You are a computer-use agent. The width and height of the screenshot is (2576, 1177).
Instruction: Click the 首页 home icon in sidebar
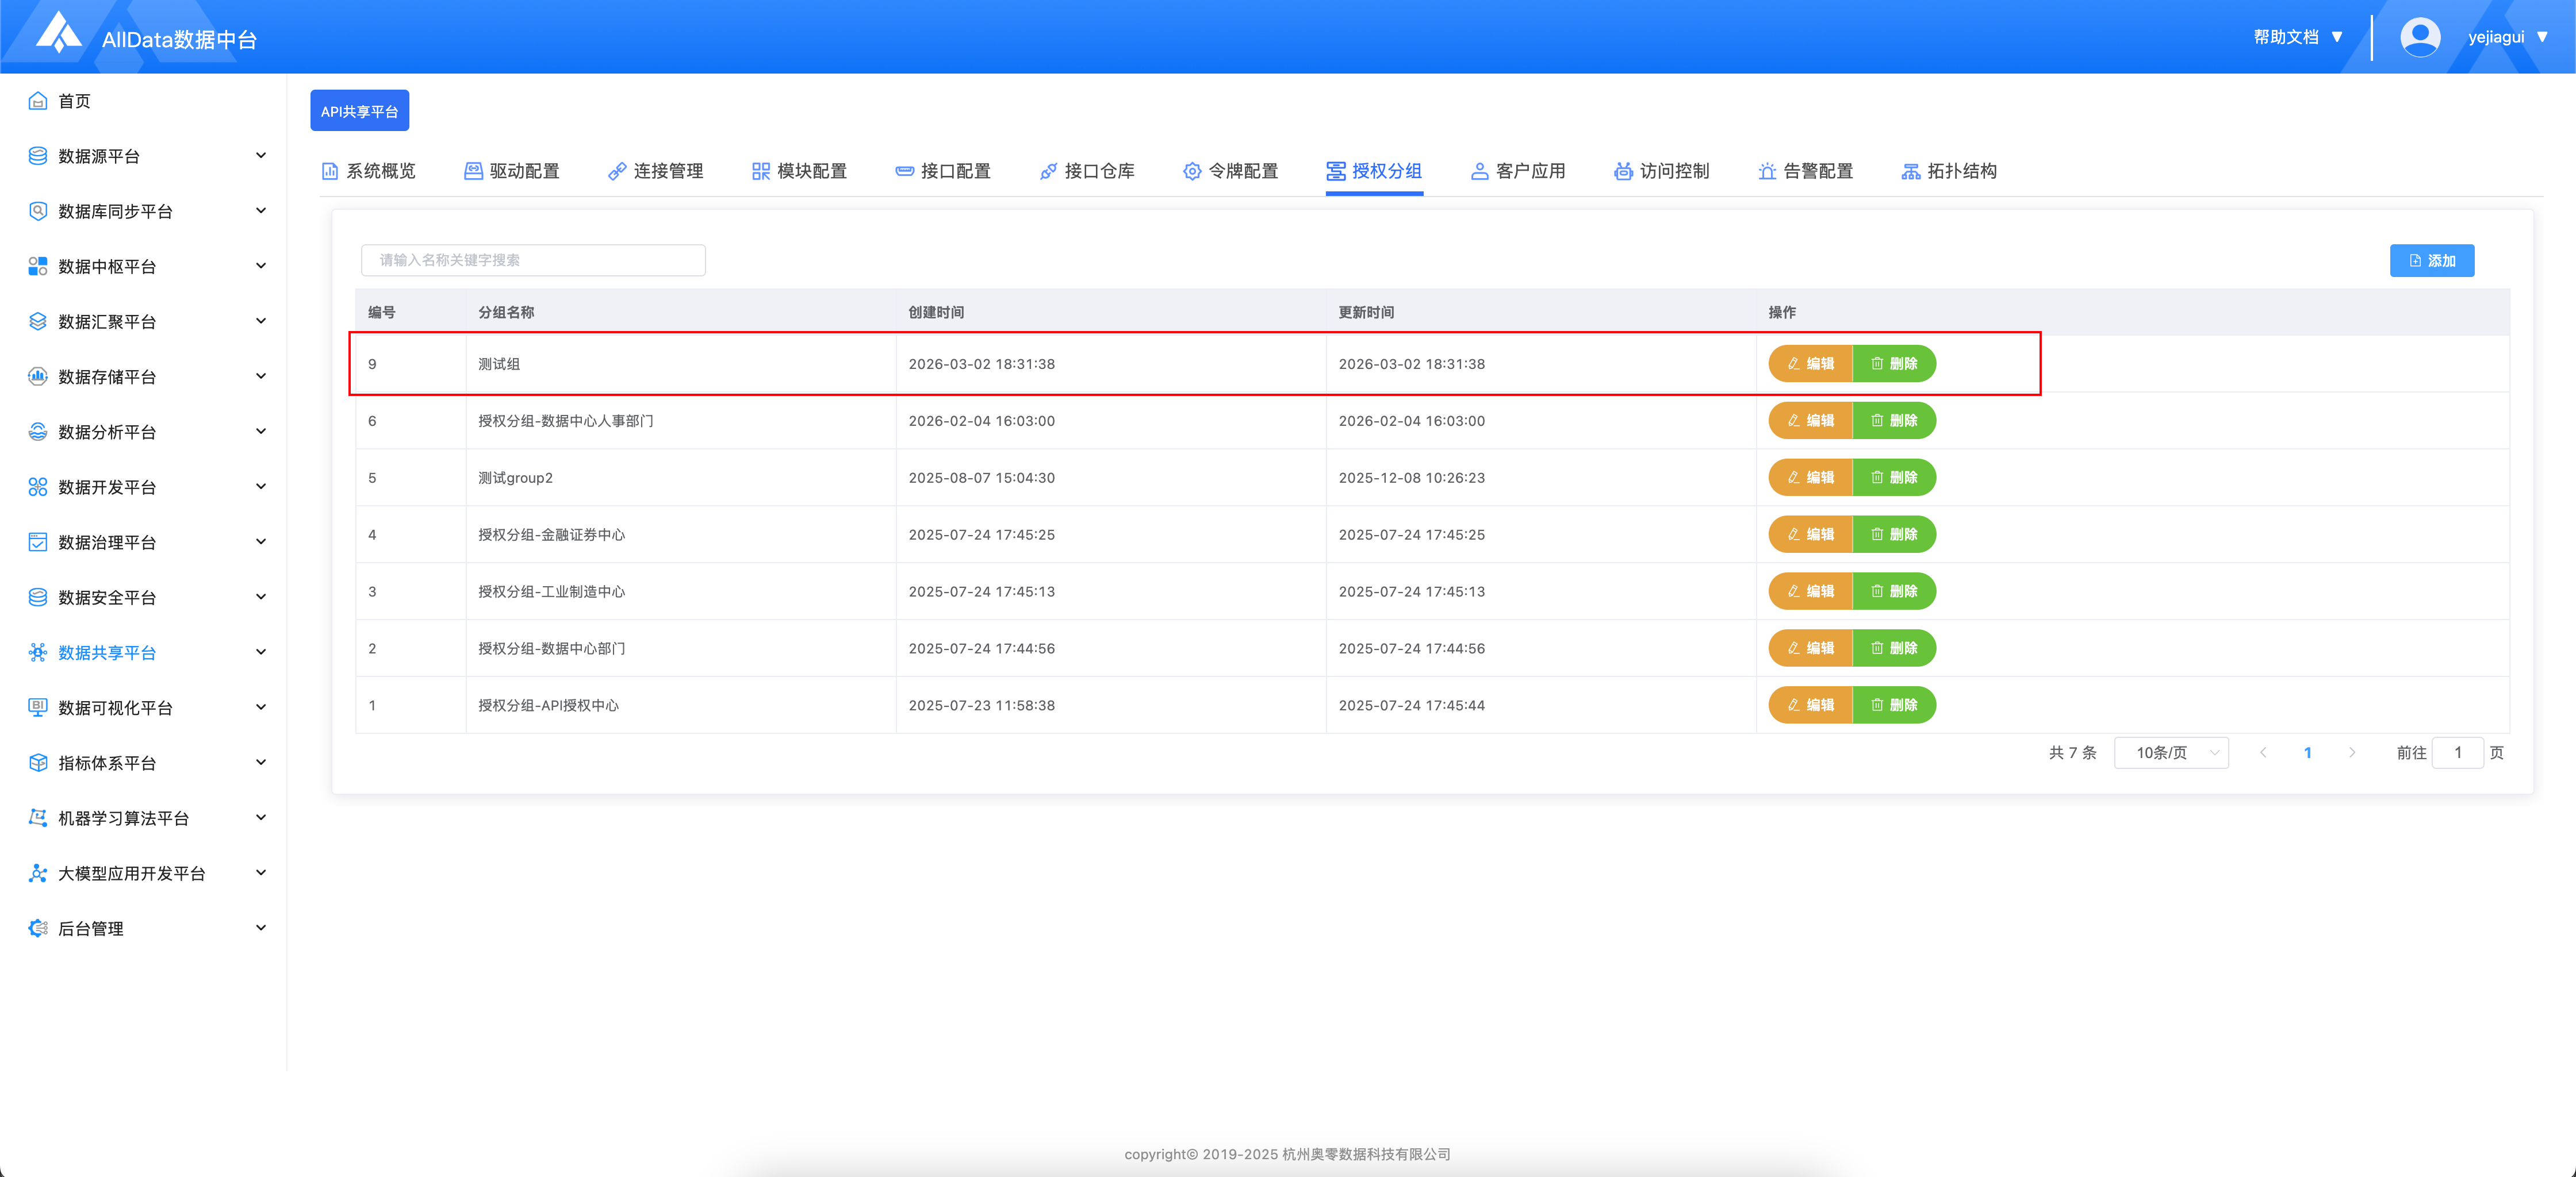pyautogui.click(x=38, y=101)
